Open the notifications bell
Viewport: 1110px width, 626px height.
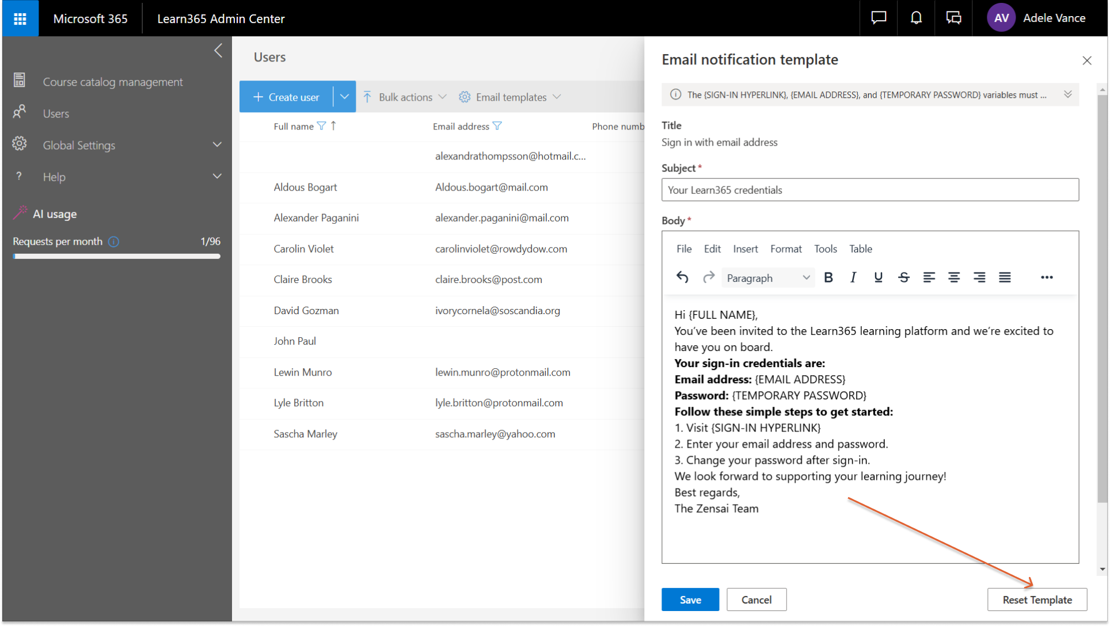(916, 18)
